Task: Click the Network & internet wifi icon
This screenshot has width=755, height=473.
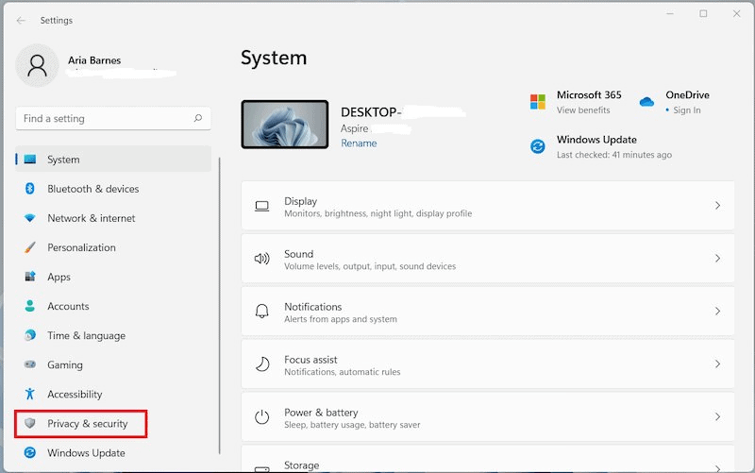Action: (29, 218)
